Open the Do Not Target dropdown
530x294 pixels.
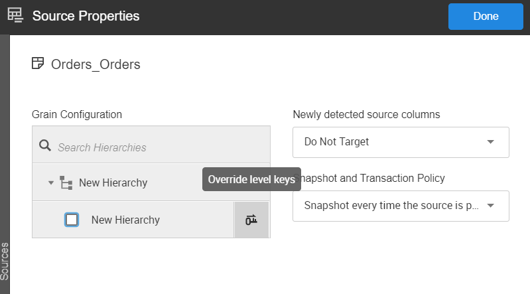tap(400, 142)
